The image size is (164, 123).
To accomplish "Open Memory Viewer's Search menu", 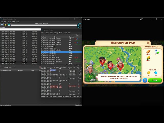I will [x=47, y=33].
